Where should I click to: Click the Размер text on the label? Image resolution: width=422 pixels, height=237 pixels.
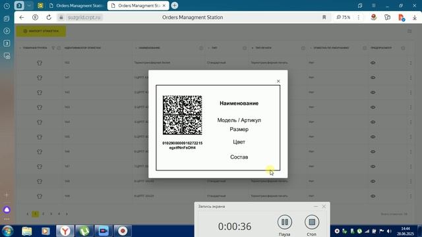point(239,129)
